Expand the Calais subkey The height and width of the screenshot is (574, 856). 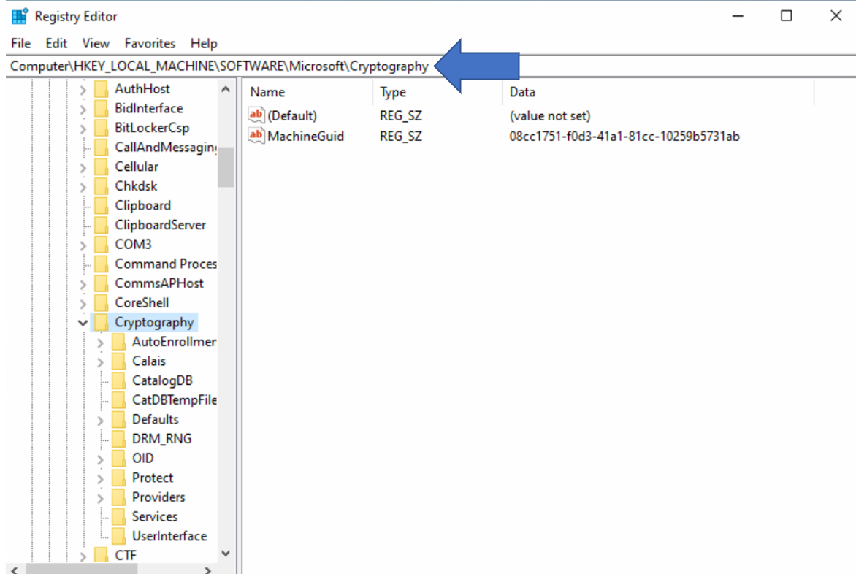(101, 361)
